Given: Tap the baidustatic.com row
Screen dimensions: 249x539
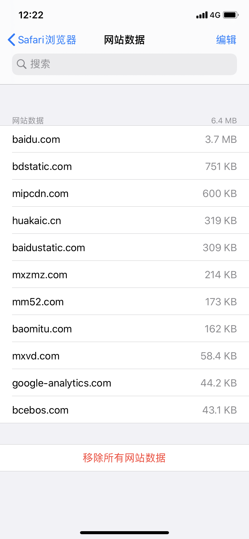Looking at the screenshot, I should (x=124, y=248).
